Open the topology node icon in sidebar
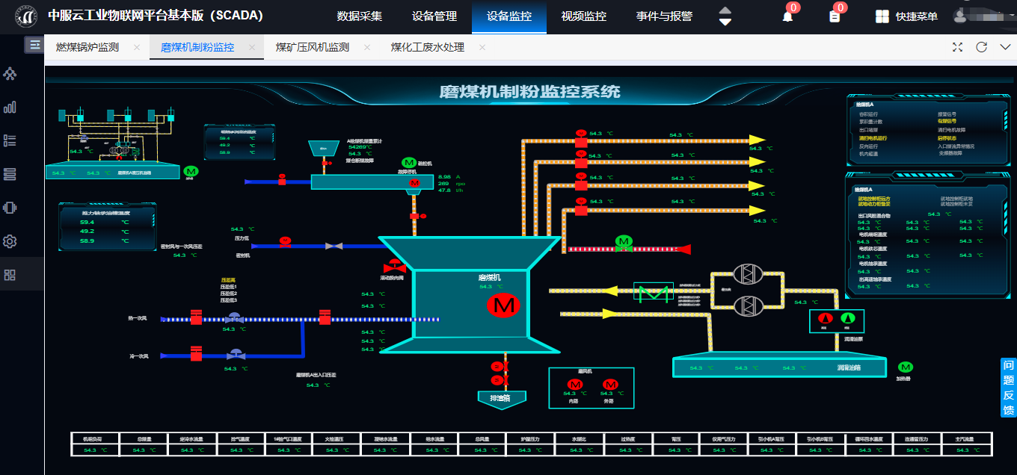This screenshot has width=1017, height=475. click(10, 74)
